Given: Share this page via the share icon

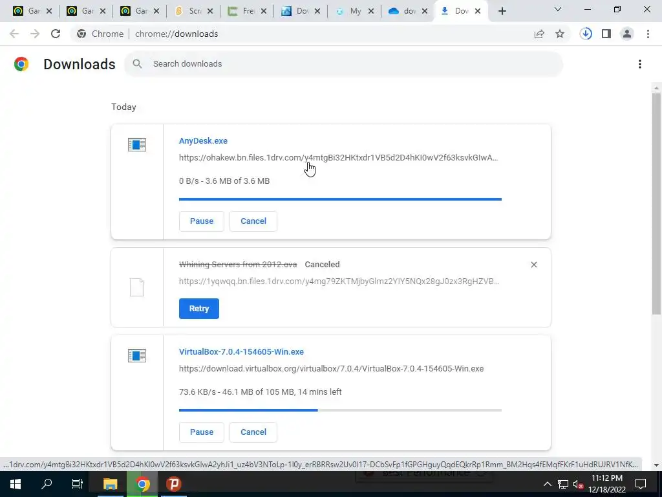Looking at the screenshot, I should pos(539,34).
